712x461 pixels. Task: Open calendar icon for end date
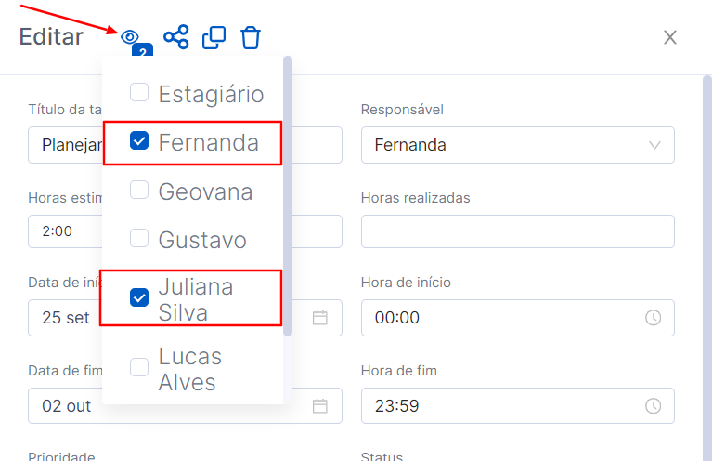(320, 406)
